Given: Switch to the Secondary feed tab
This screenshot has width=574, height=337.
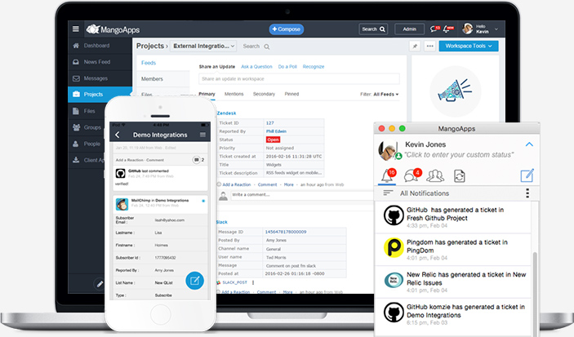Looking at the screenshot, I should point(264,94).
